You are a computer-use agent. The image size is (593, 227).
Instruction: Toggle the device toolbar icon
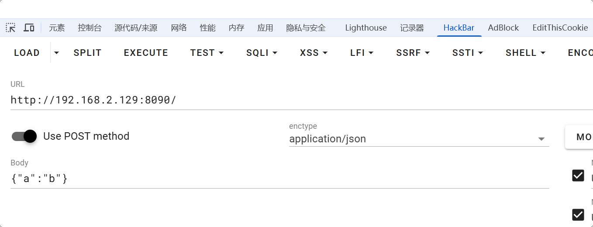tap(29, 28)
